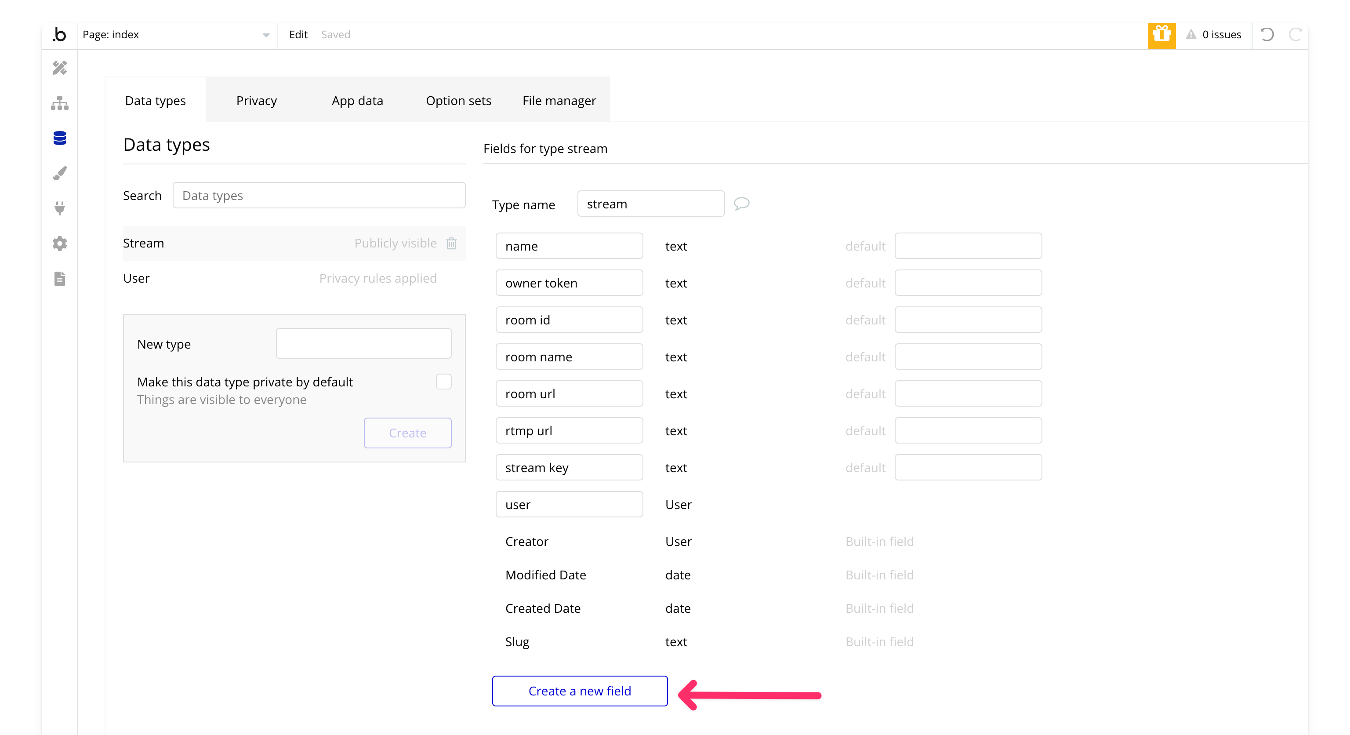
Task: Open the Styles paintbrush icon
Action: click(60, 174)
